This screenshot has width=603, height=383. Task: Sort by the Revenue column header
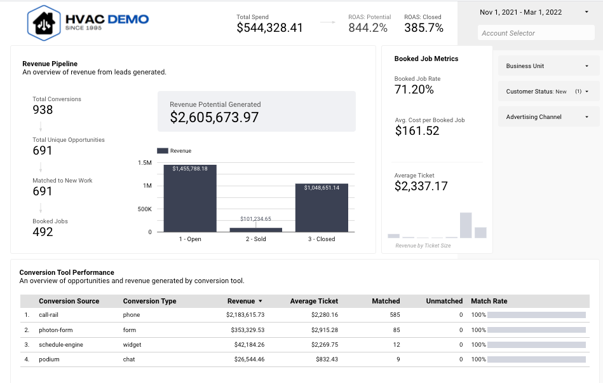click(x=241, y=301)
